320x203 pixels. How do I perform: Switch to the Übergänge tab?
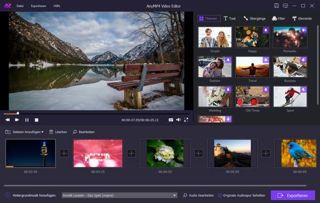point(254,19)
